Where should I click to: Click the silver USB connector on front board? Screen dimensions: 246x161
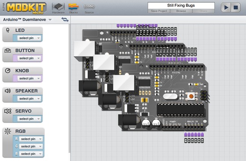124,82
